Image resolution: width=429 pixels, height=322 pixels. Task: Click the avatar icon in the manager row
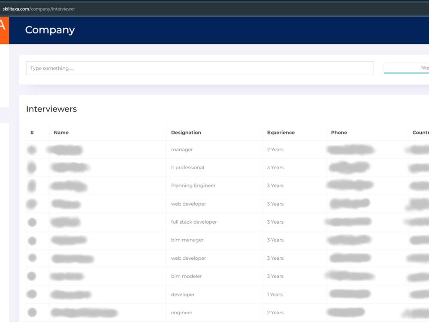point(32,149)
